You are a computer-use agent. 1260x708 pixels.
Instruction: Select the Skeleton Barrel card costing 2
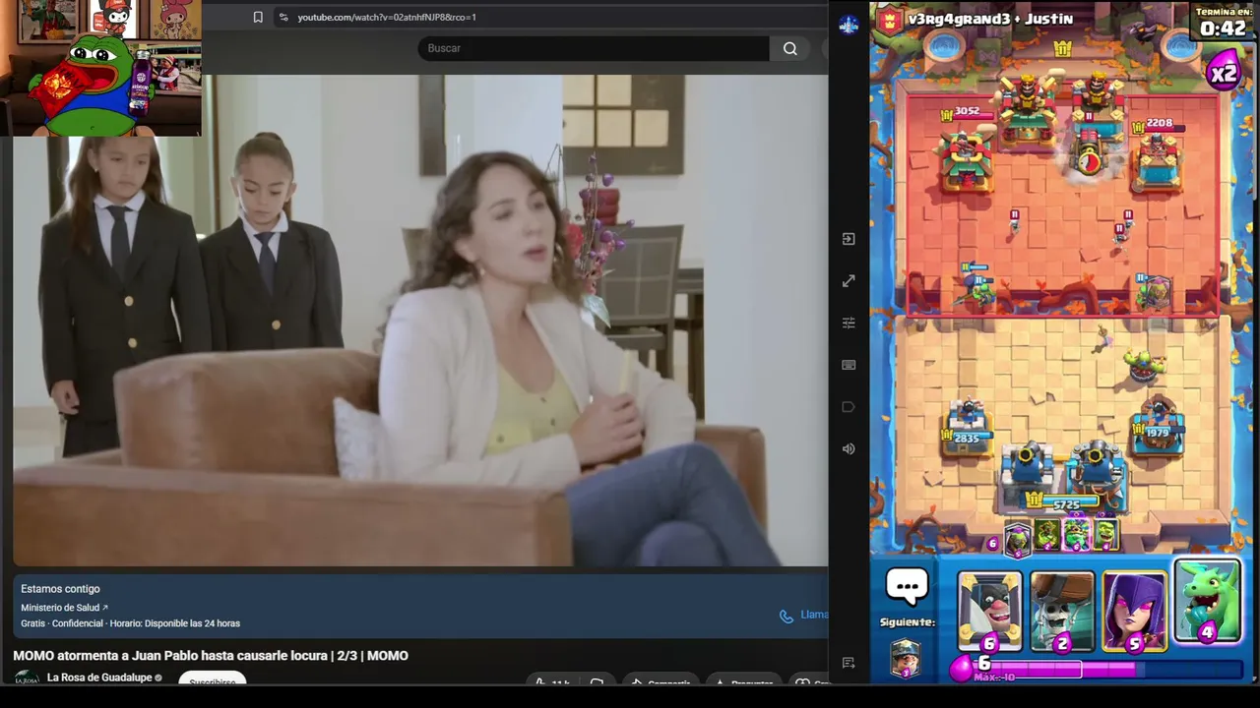tap(1062, 612)
